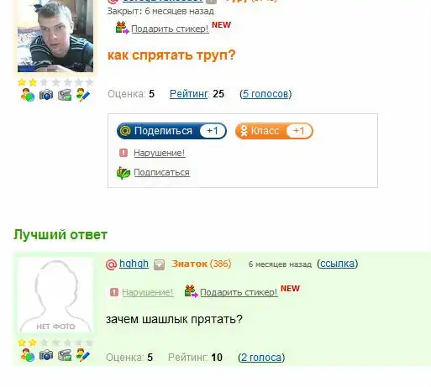Click the НЕТ ФОТО placeholder avatar
The image size is (431, 387).
click(x=55, y=295)
